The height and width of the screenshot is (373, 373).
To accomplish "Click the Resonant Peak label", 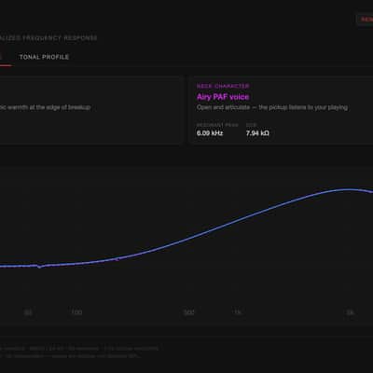I will coord(217,125).
